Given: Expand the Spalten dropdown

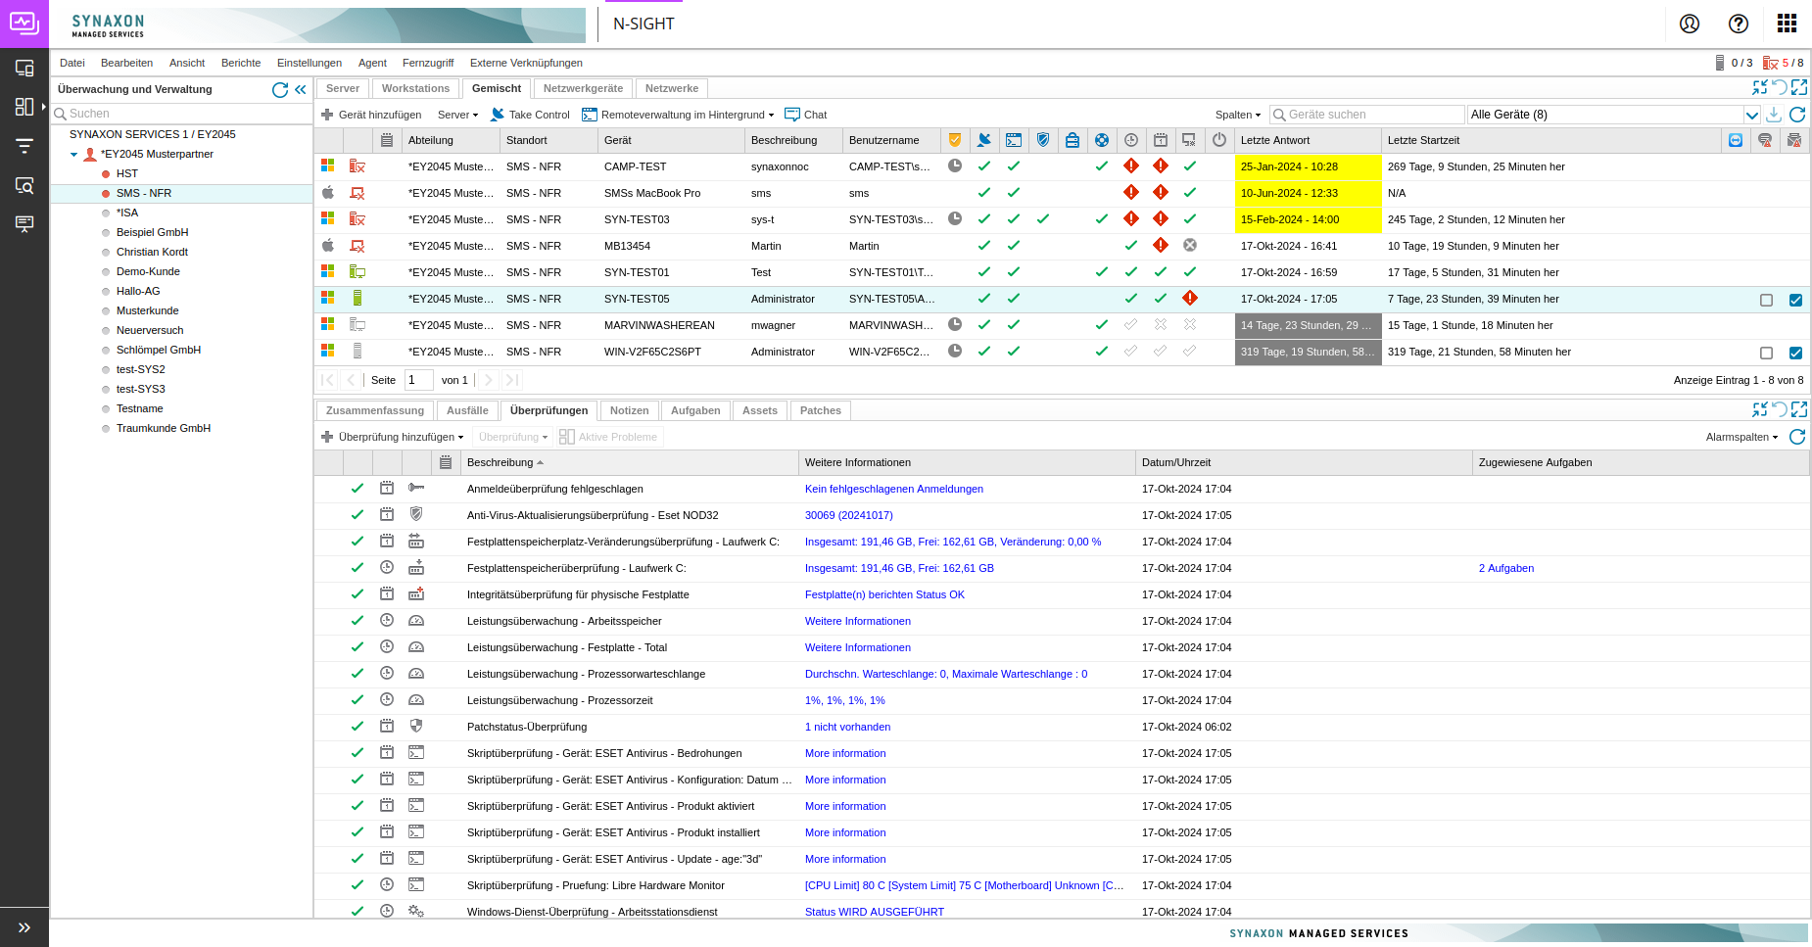Looking at the screenshot, I should click(1238, 115).
